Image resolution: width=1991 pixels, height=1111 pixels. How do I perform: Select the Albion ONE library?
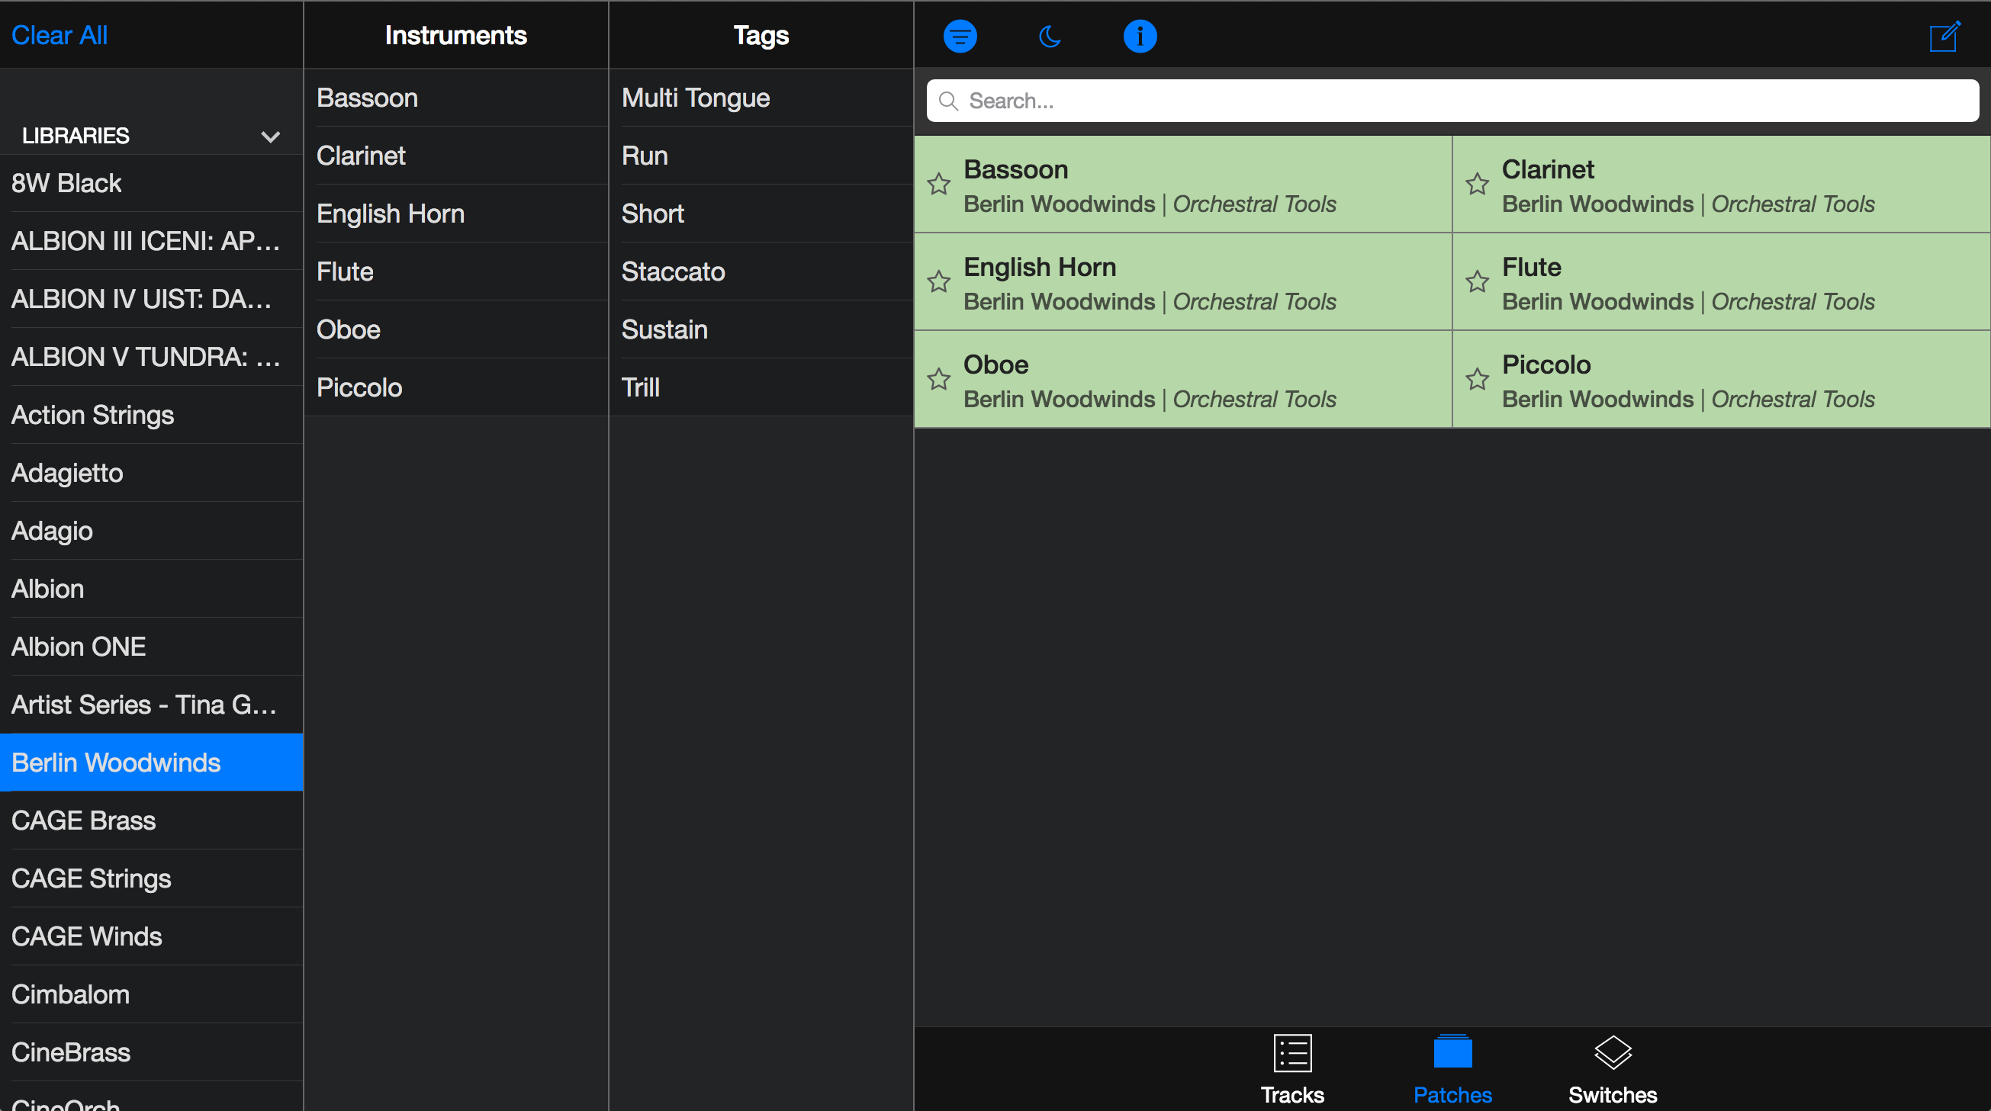click(x=78, y=647)
